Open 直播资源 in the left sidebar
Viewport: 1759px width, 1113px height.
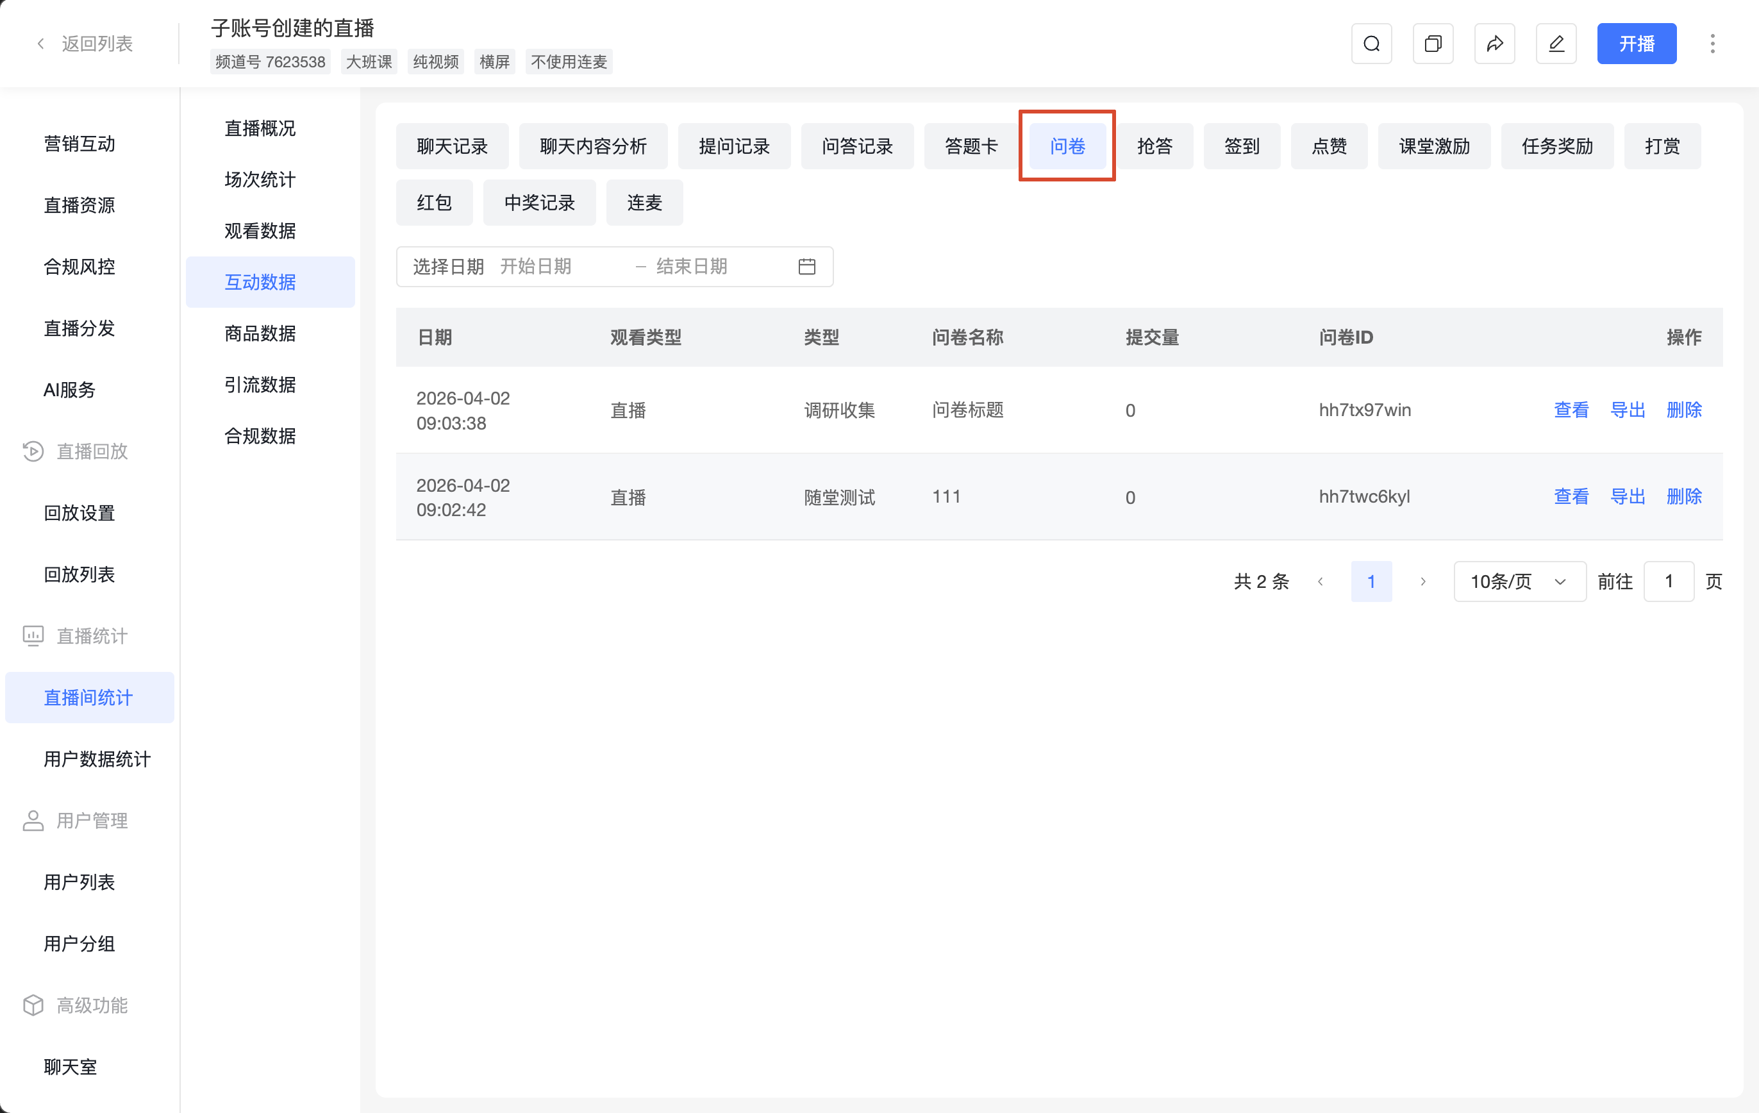pyautogui.click(x=79, y=205)
